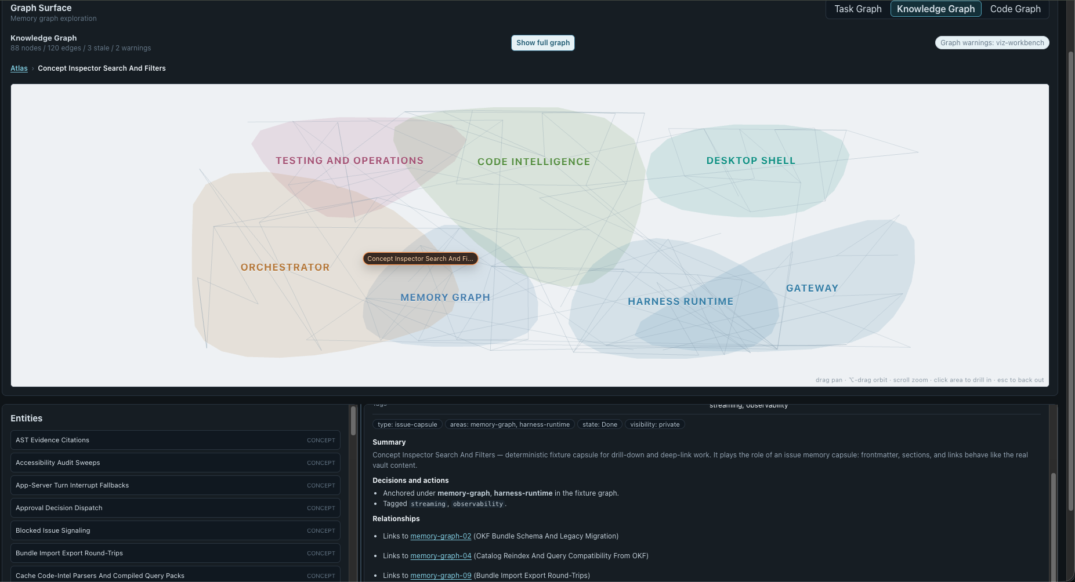
Task: Click the Entities panel heading
Action: tap(26, 419)
